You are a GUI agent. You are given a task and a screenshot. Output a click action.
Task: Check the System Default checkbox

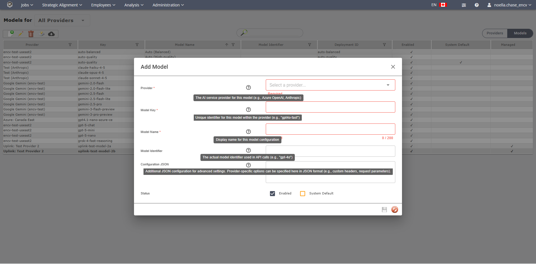(303, 194)
